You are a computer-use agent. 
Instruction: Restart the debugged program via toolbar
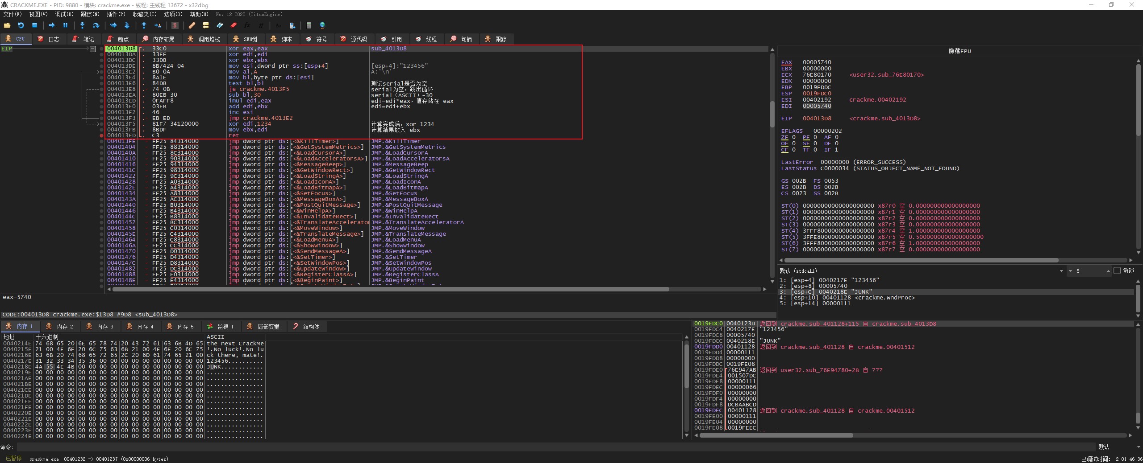pyautogui.click(x=21, y=26)
